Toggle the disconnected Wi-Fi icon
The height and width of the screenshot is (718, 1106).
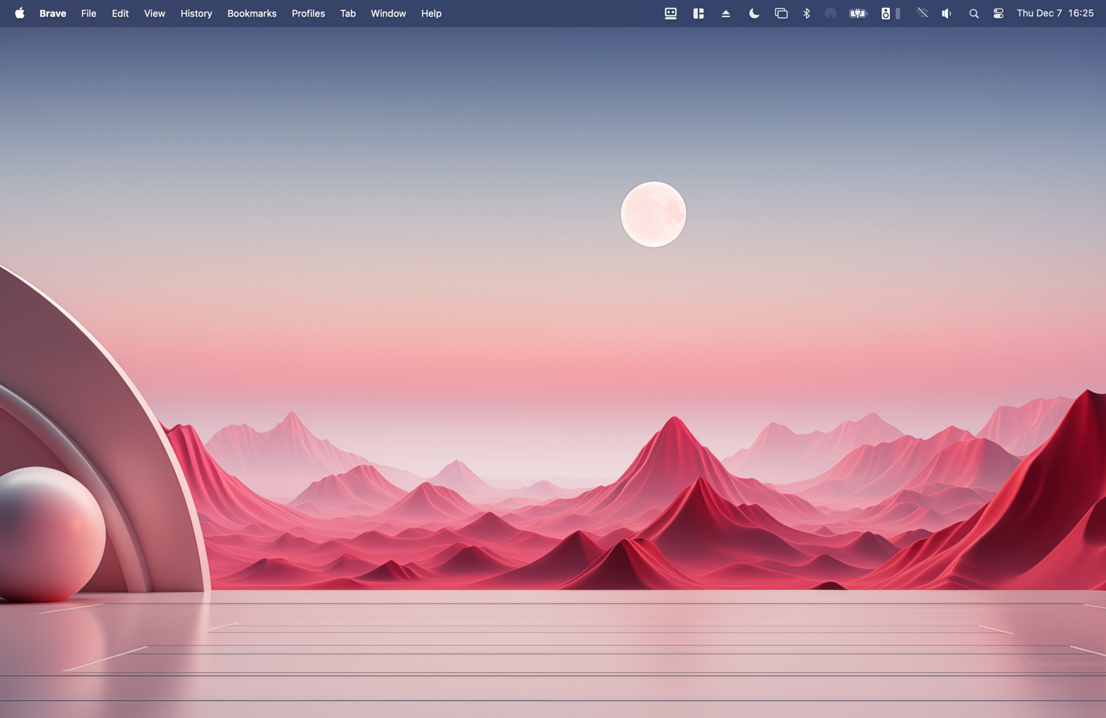[921, 13]
